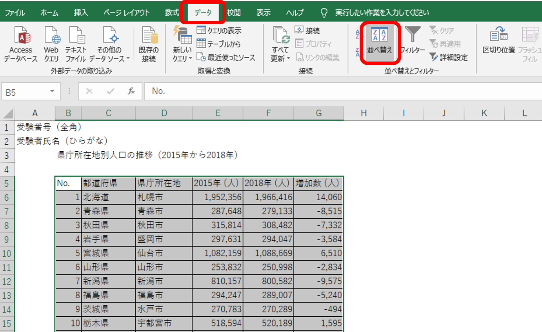Click header cell 都道府県
This screenshot has height=332, width=542.
[x=108, y=183]
